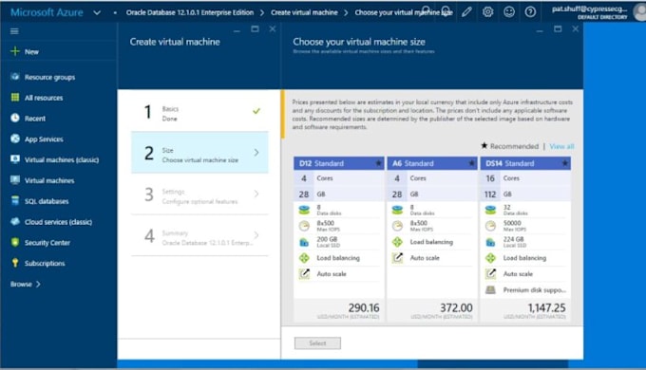Click the Local SSD icon in D12 card
This screenshot has height=370, width=646.
304,242
